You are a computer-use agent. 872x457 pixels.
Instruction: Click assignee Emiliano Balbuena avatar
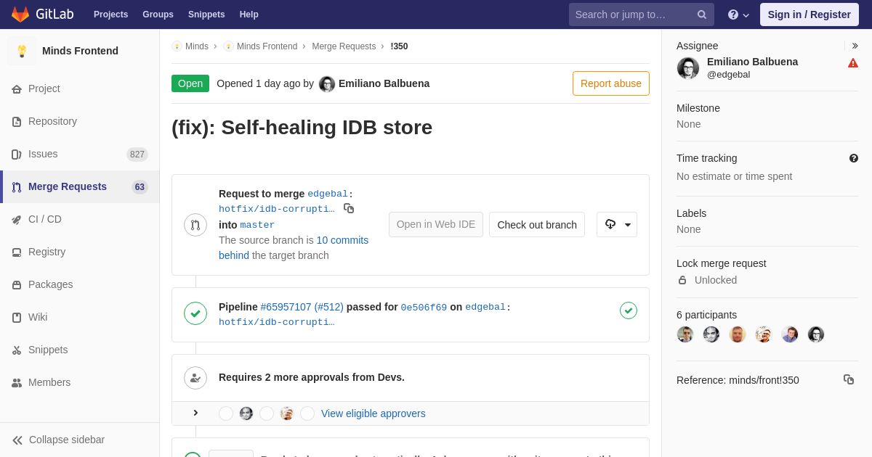coord(688,68)
